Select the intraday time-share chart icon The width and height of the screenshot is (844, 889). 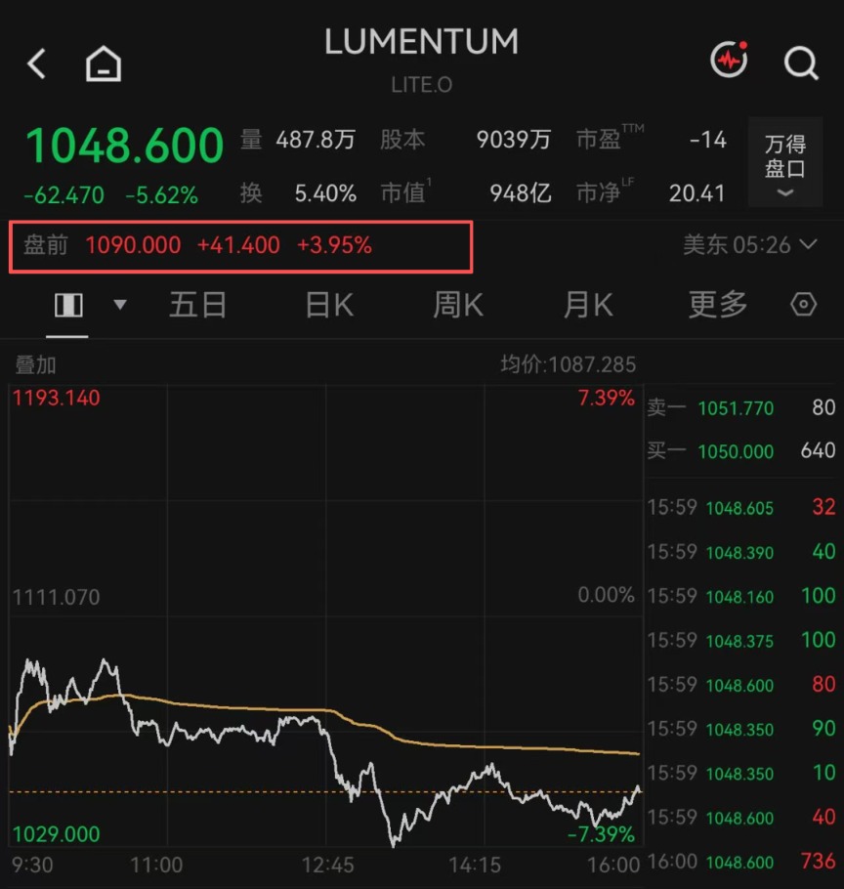(68, 305)
